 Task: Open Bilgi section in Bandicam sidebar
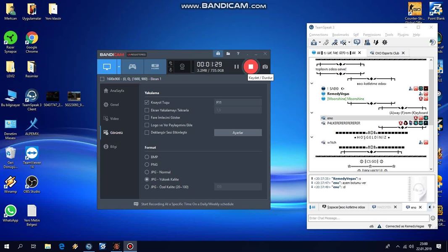coord(110,147)
